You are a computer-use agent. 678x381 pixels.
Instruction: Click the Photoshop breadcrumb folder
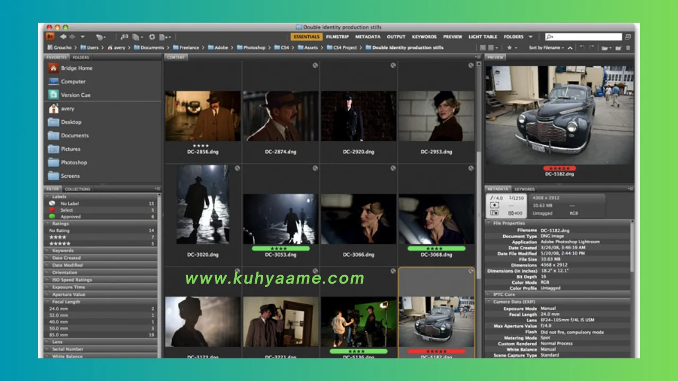tap(251, 48)
